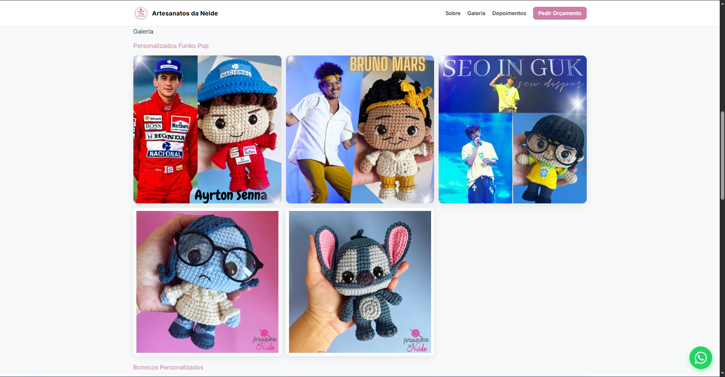This screenshot has height=377, width=725.
Task: Click the scrollbar down arrow
Action: [x=722, y=374]
